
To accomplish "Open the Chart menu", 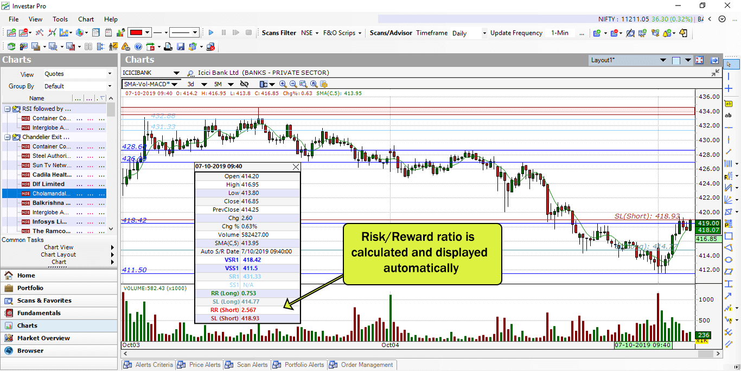I will click(x=86, y=19).
